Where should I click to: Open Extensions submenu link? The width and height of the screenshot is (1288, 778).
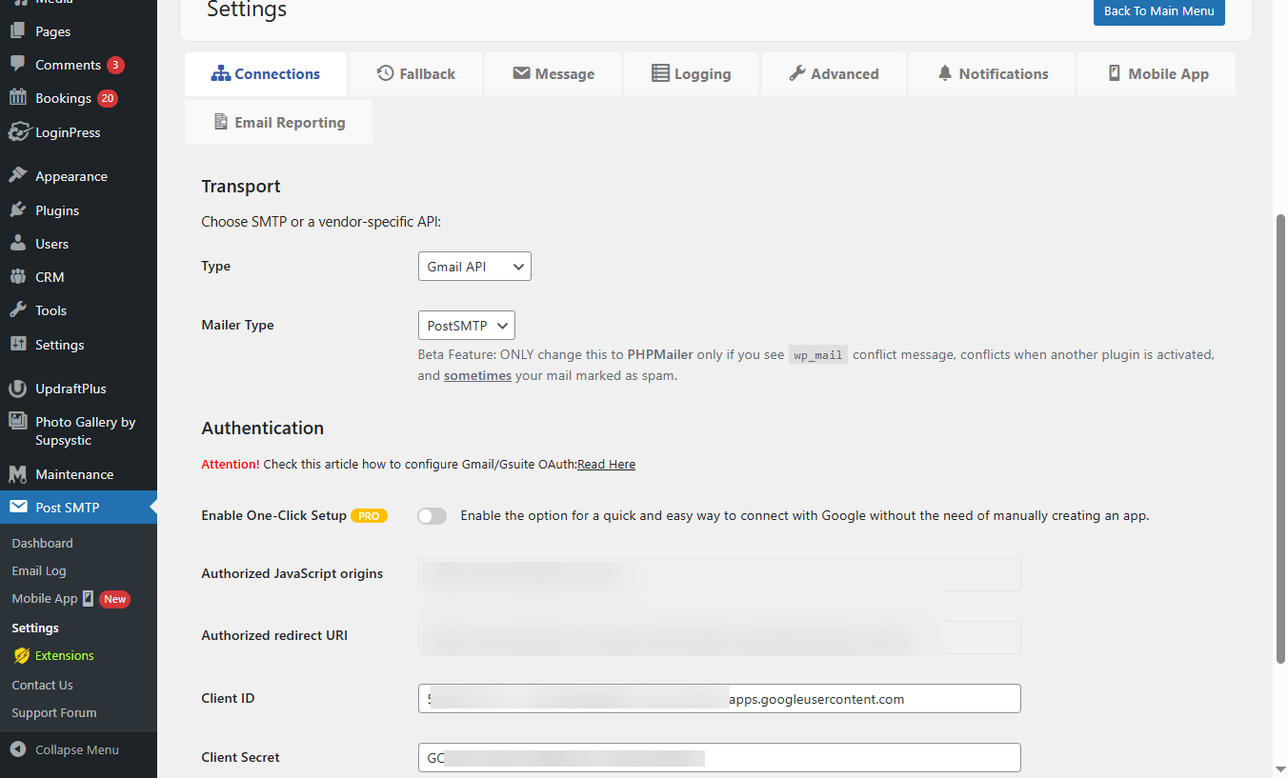65,655
